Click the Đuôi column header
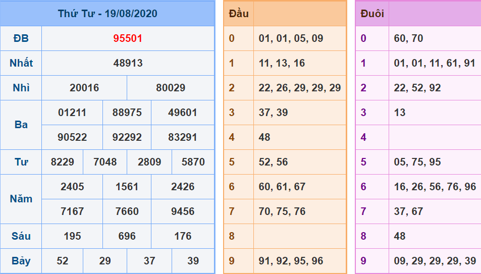This screenshot has height=274, width=481. tap(372, 14)
